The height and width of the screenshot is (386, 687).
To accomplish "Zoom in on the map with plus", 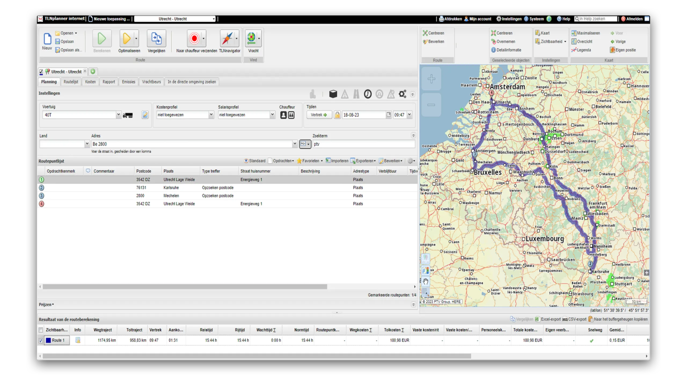I will 431,79.
